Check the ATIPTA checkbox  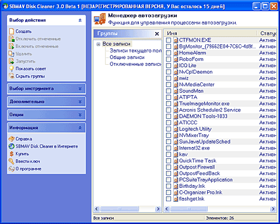tap(169, 97)
